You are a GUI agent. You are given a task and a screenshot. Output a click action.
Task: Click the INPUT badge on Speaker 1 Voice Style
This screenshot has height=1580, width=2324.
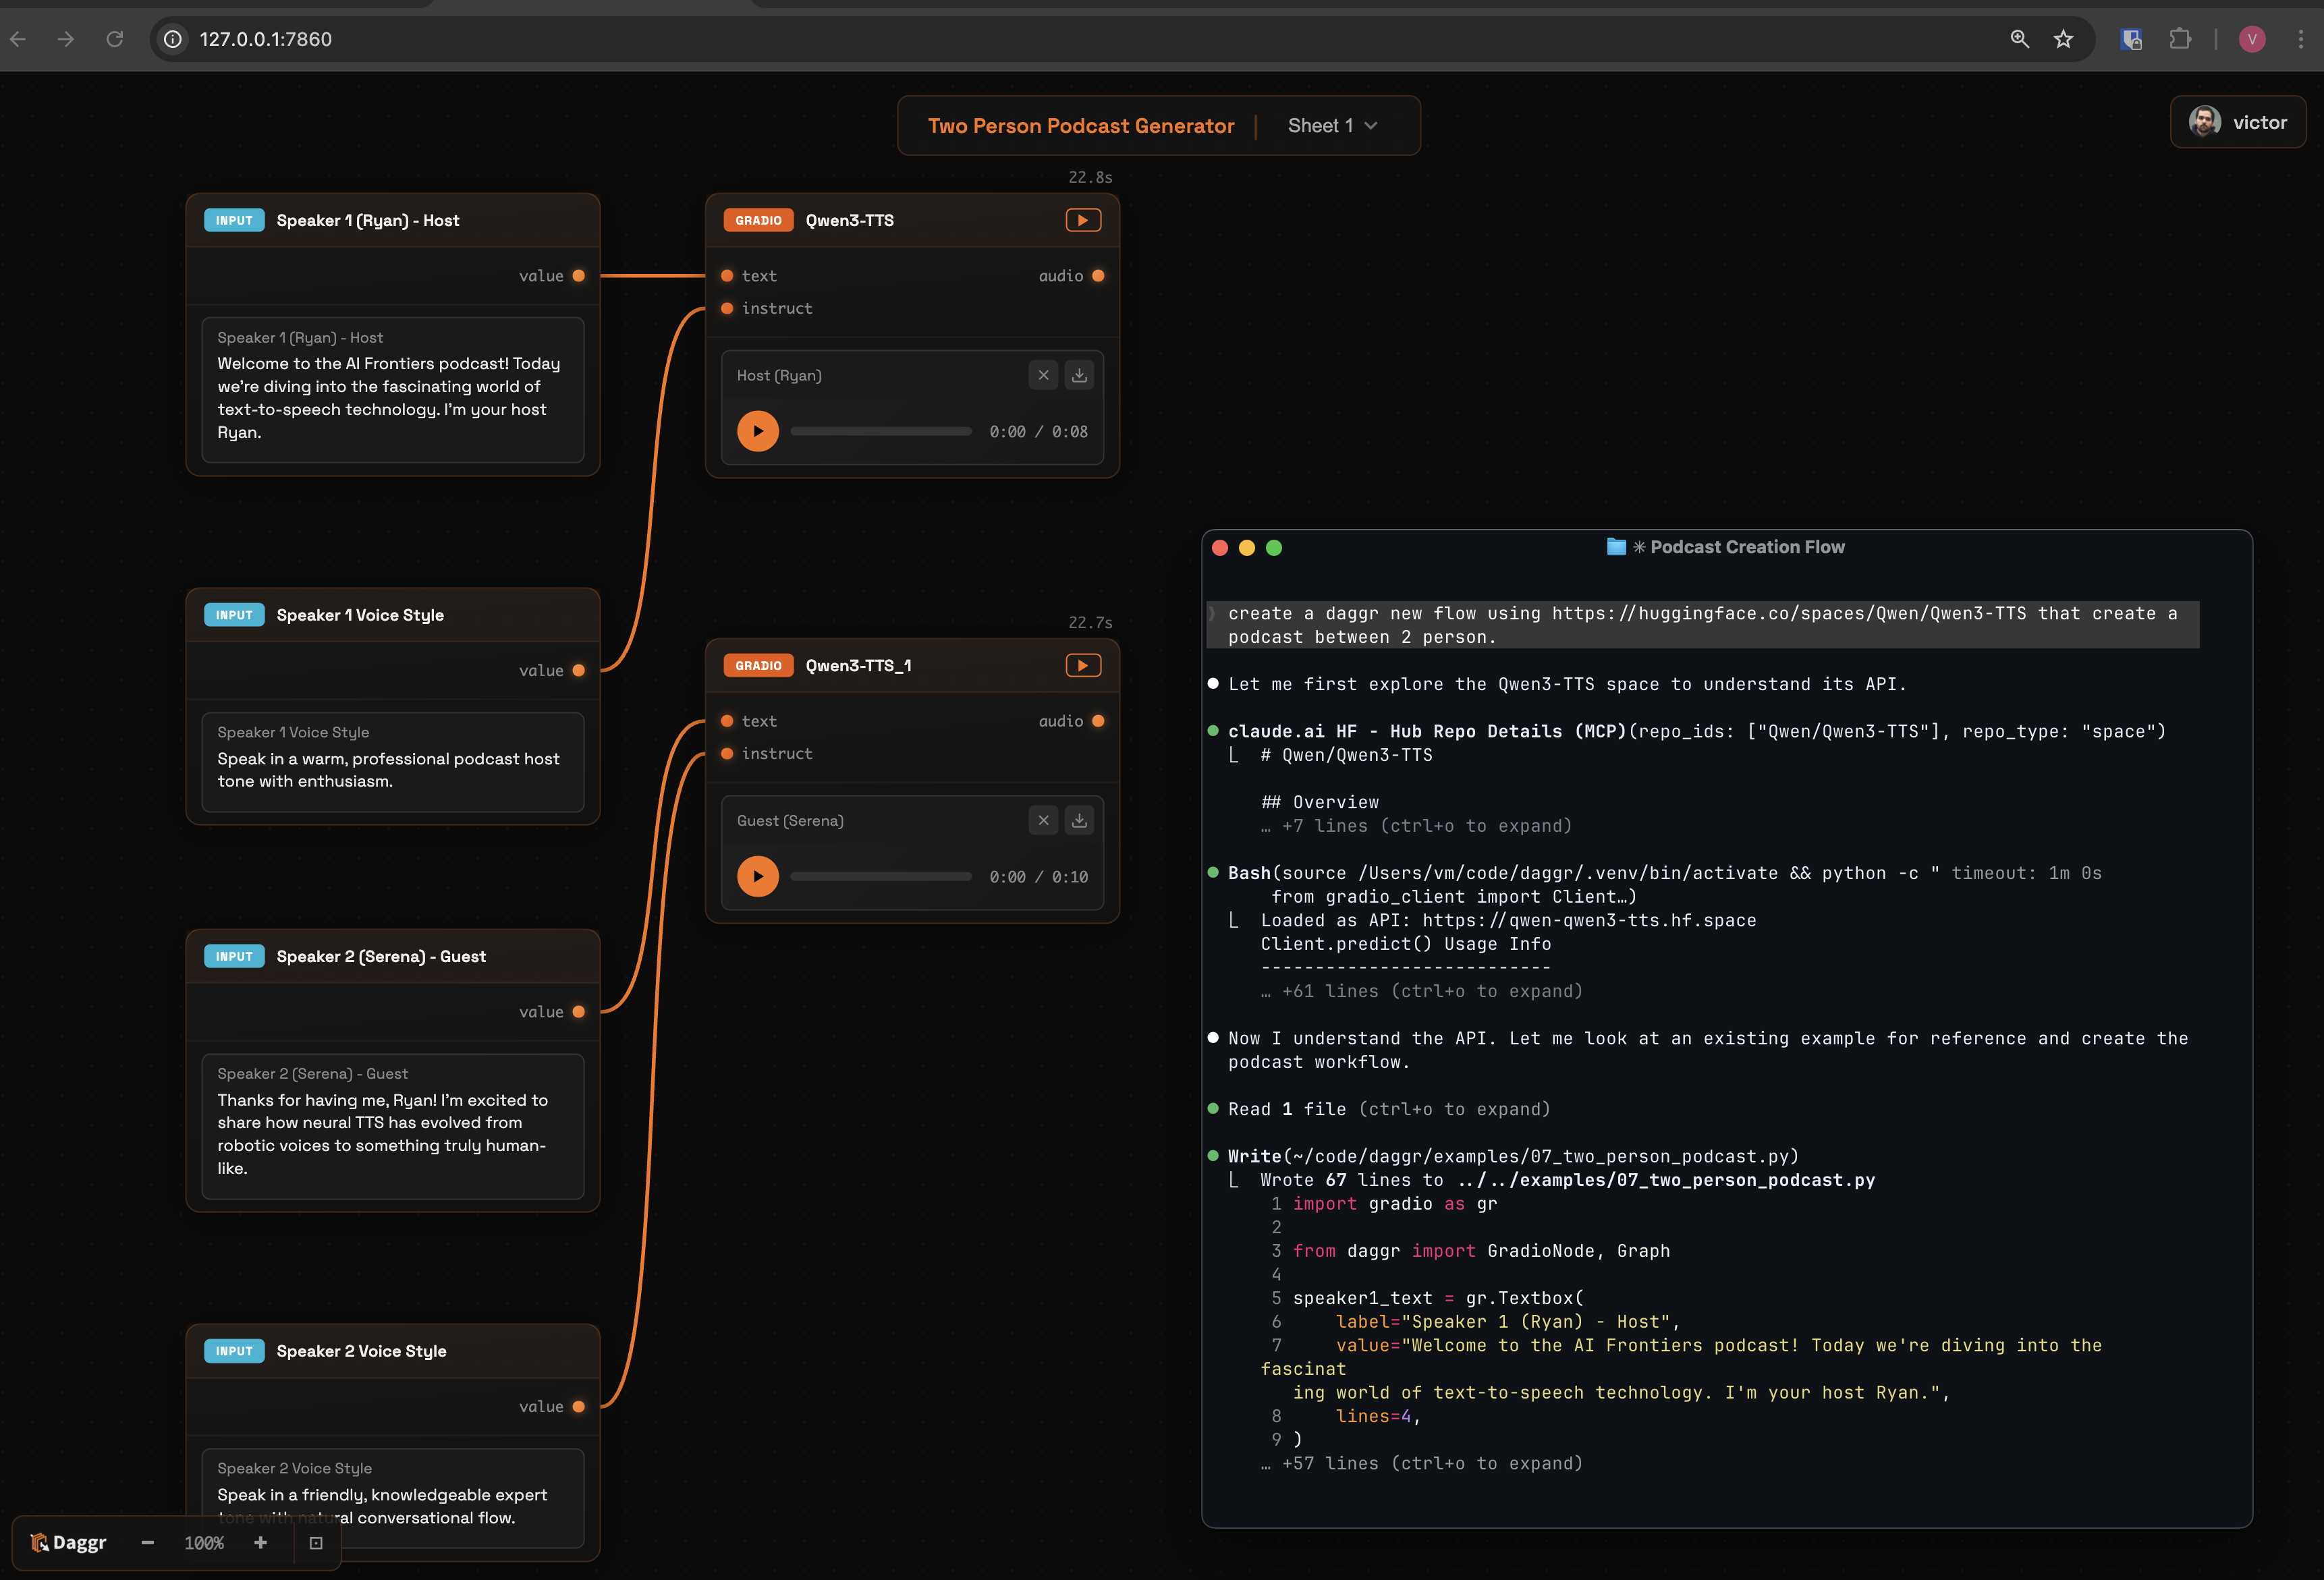point(234,615)
